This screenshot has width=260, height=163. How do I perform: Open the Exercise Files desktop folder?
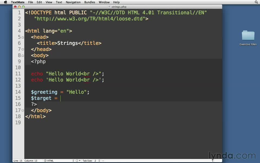[248, 36]
